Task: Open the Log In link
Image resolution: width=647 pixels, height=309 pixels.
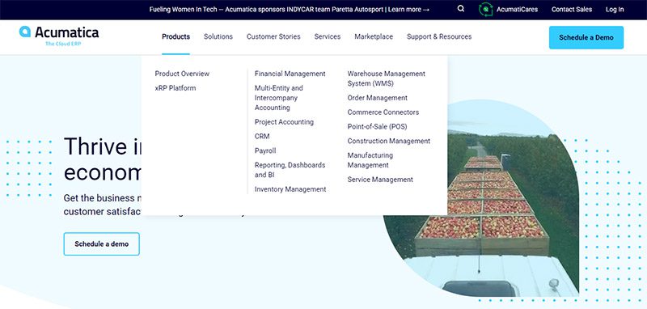Action: pos(615,10)
